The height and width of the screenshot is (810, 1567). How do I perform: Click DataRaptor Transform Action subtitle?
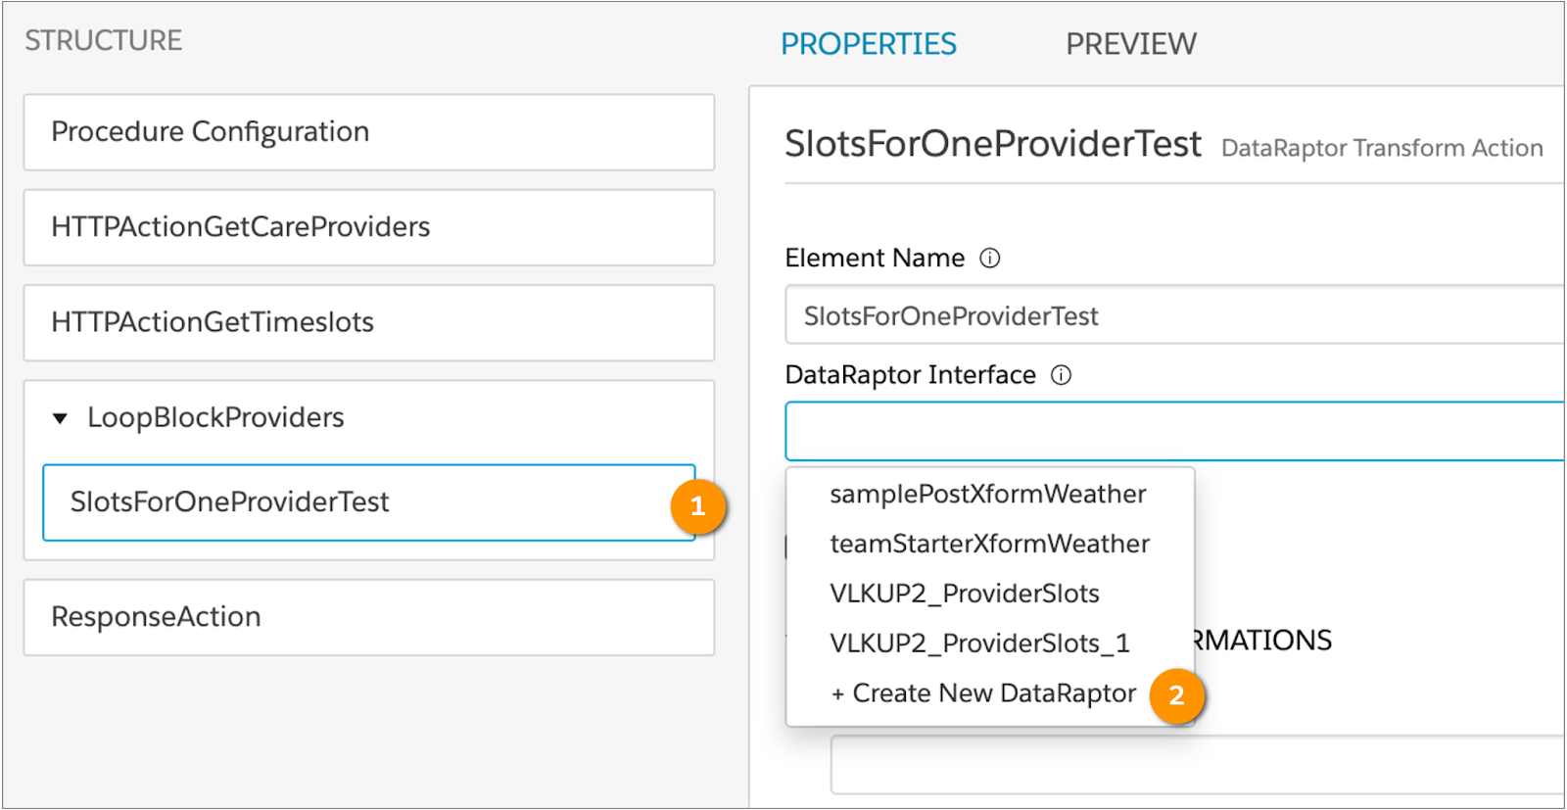1382,148
